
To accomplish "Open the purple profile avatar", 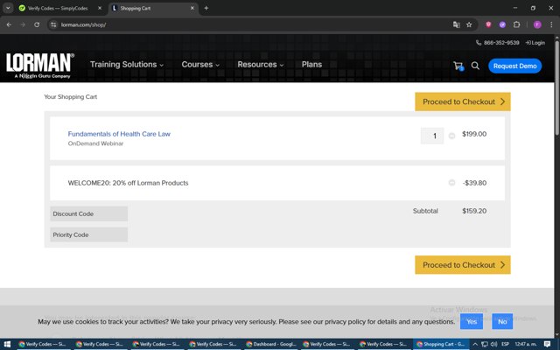I will pos(537,24).
